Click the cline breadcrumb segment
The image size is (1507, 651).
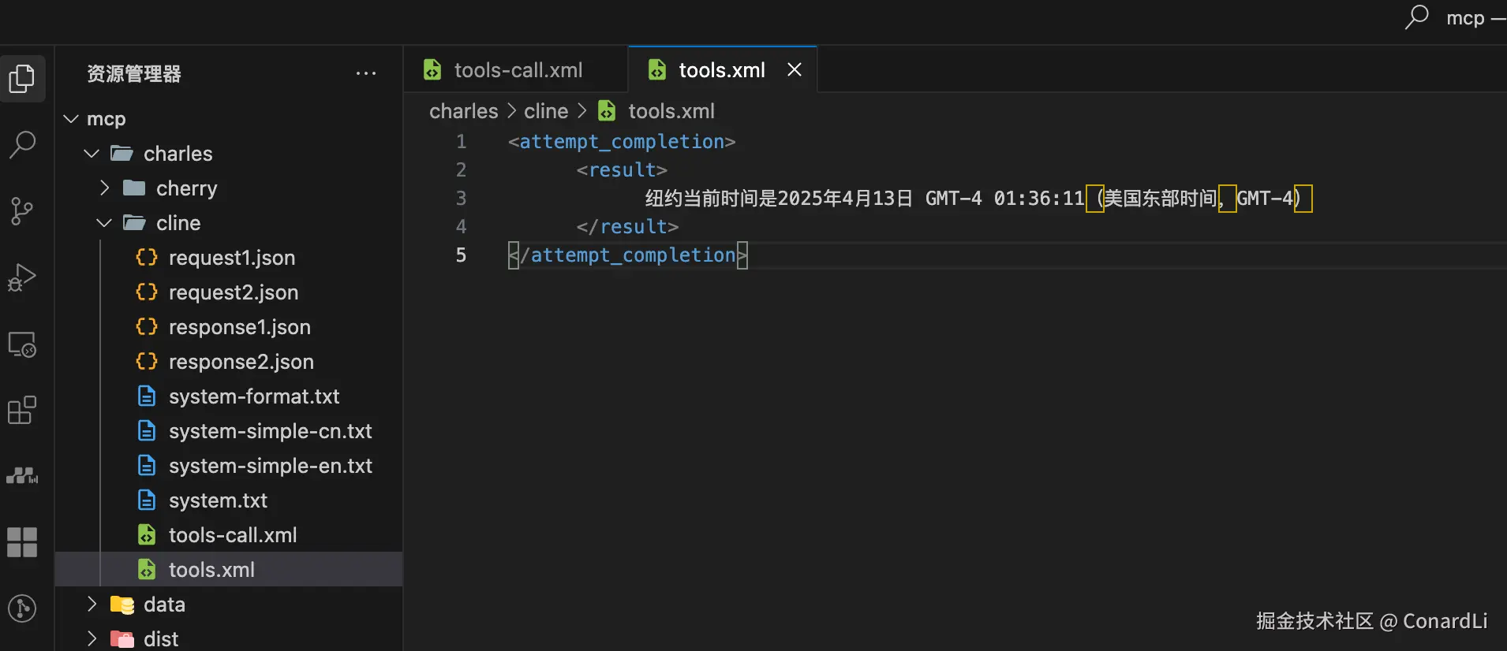[x=545, y=111]
